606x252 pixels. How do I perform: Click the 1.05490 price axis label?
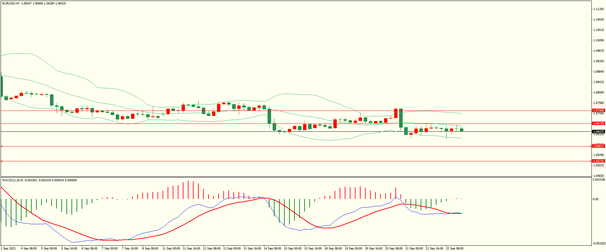tap(599, 155)
